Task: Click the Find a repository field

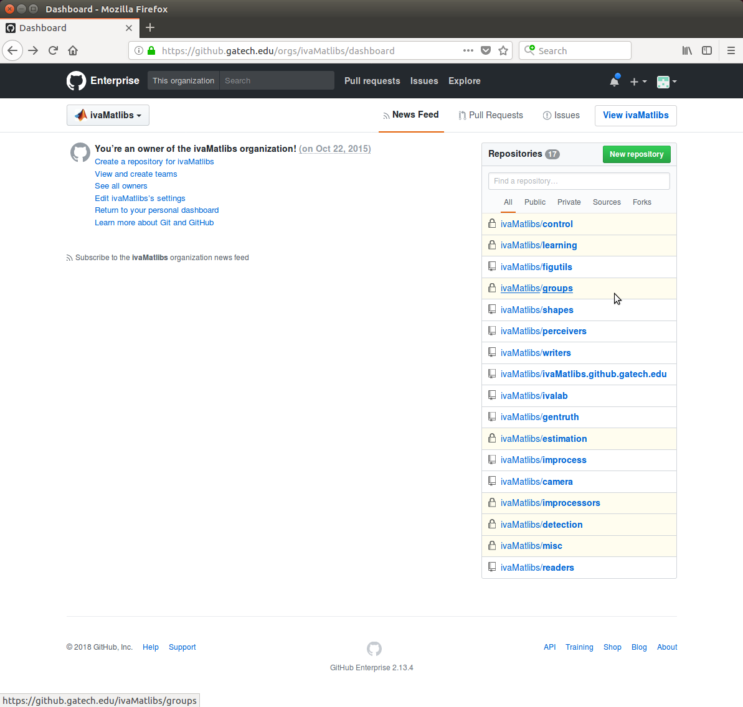Action: point(579,181)
